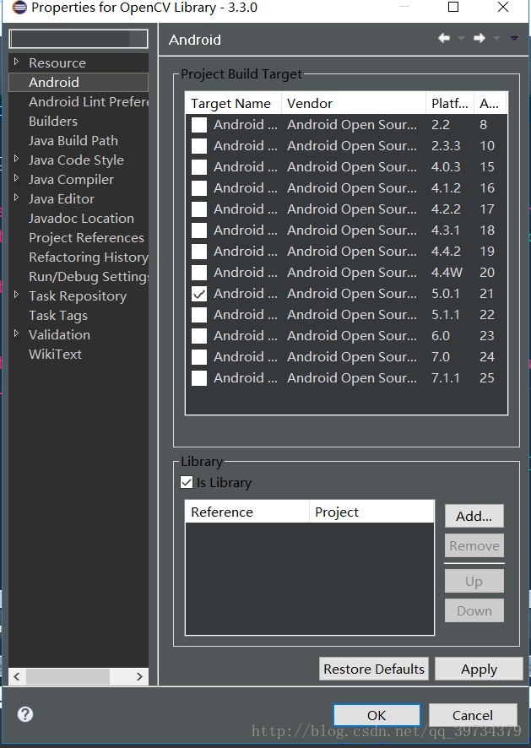Click the Project column header
Image resolution: width=531 pixels, height=748 pixels.
pos(371,512)
